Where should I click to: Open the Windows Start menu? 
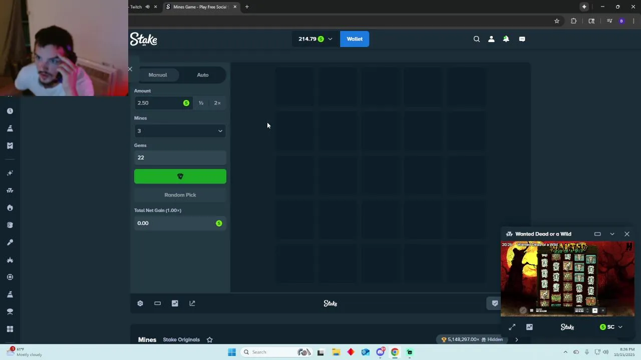pos(232,352)
